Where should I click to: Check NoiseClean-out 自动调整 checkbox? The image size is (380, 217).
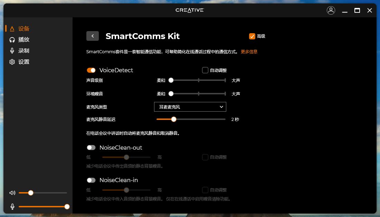pos(205,157)
